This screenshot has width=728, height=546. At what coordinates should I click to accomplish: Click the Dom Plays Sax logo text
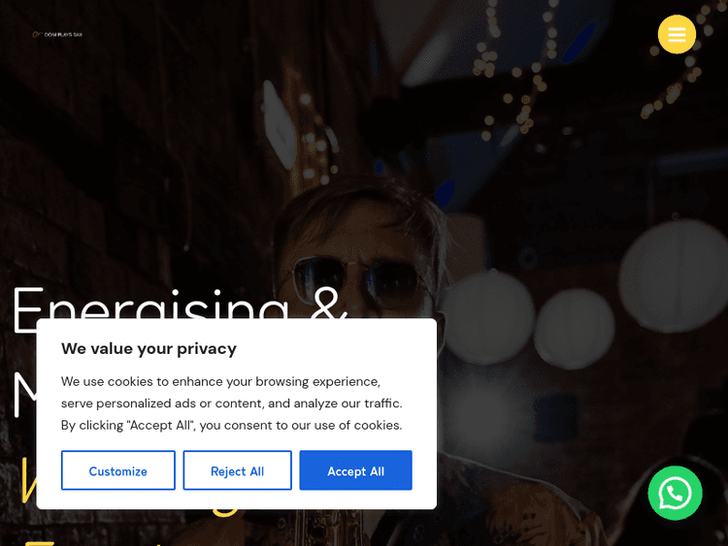(x=63, y=35)
